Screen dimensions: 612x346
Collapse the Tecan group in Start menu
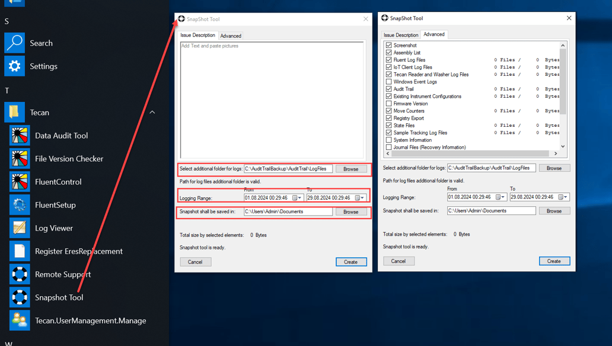coord(152,112)
